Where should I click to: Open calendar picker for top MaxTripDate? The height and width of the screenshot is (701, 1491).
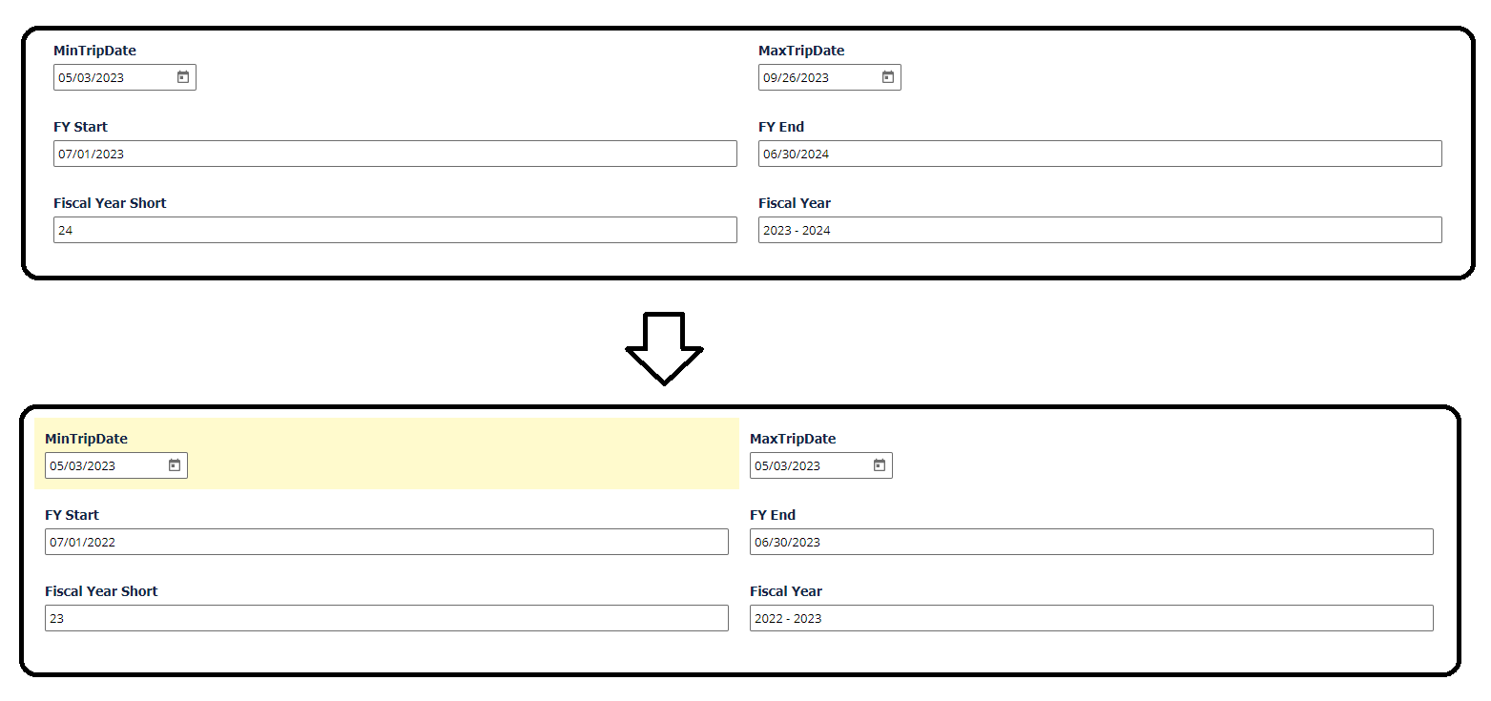(888, 77)
